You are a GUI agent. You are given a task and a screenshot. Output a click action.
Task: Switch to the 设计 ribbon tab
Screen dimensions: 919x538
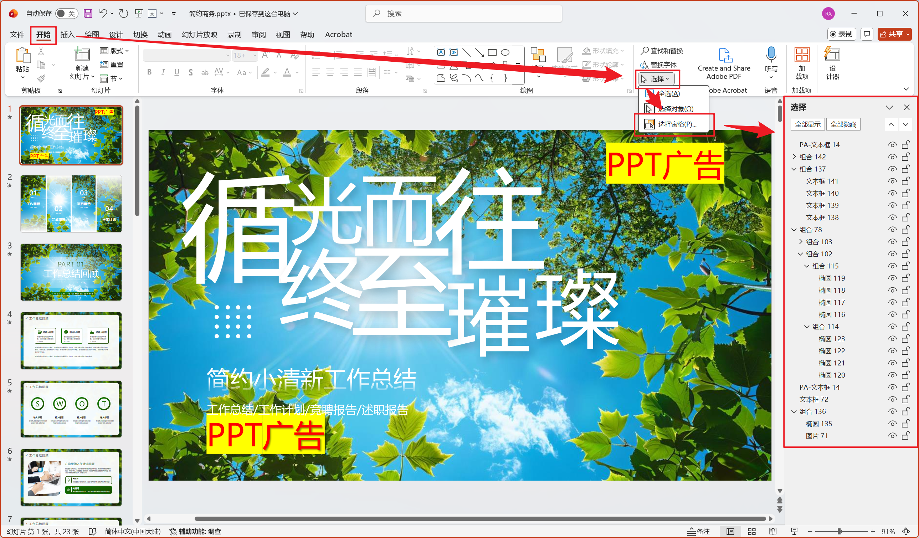click(115, 34)
